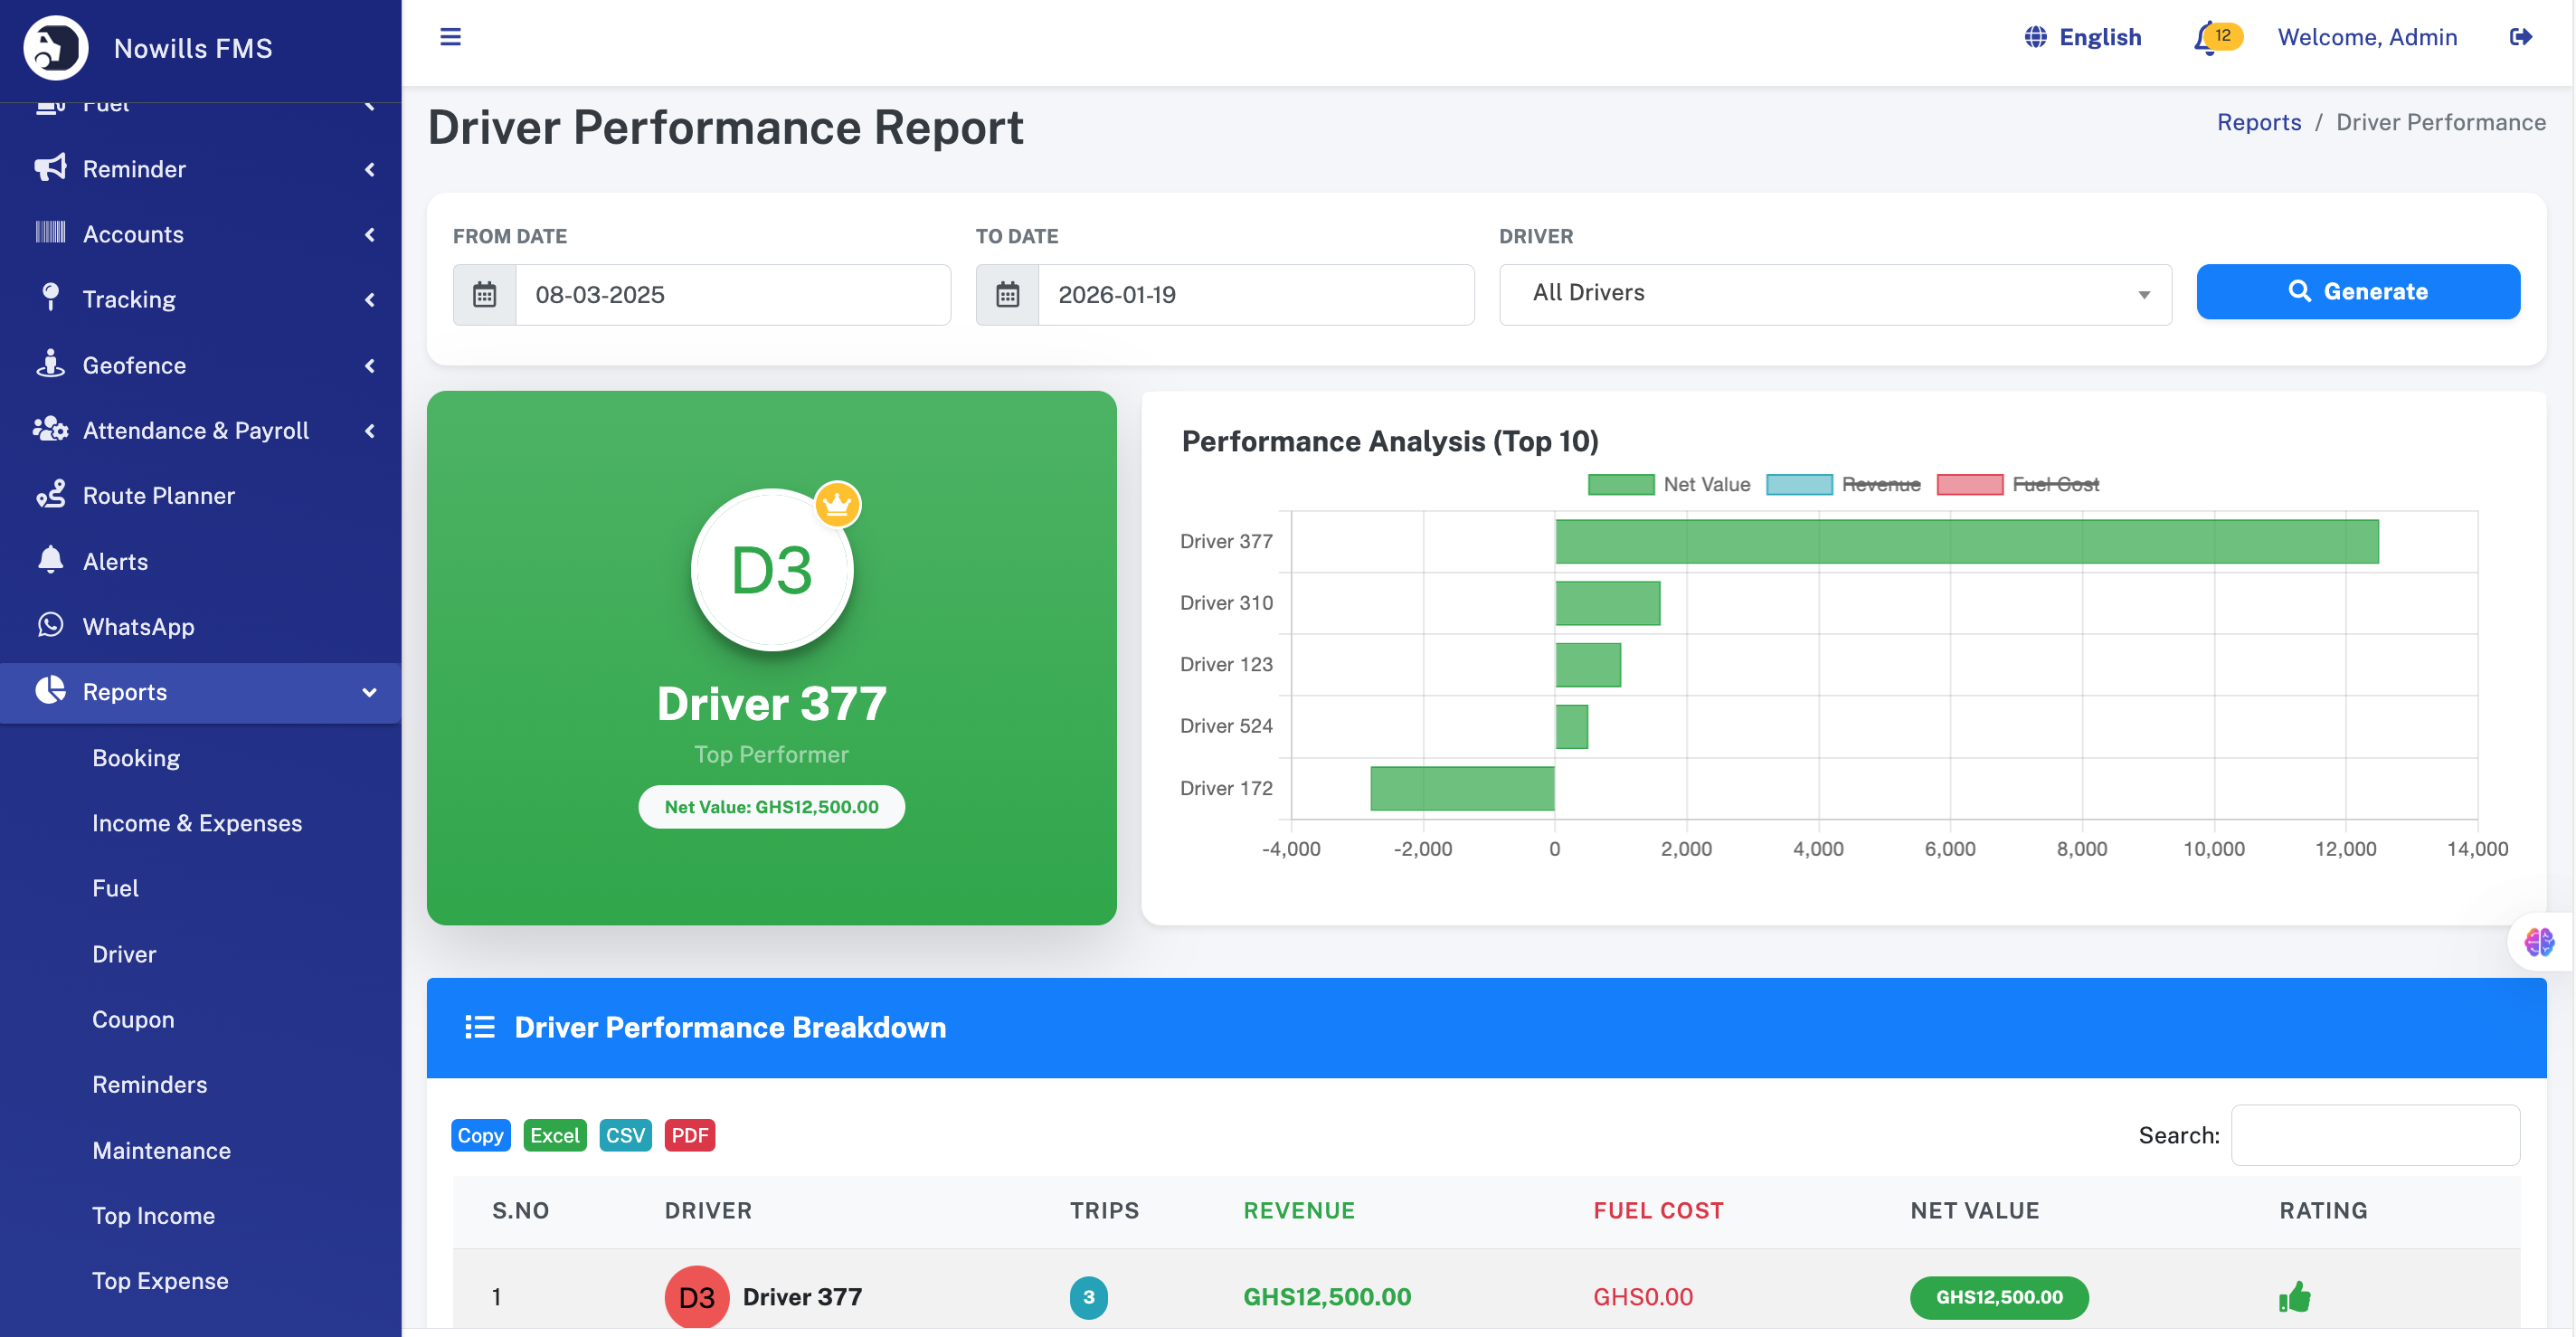Open the All Drivers dropdown
The width and height of the screenshot is (2576, 1337).
pyautogui.click(x=1834, y=294)
